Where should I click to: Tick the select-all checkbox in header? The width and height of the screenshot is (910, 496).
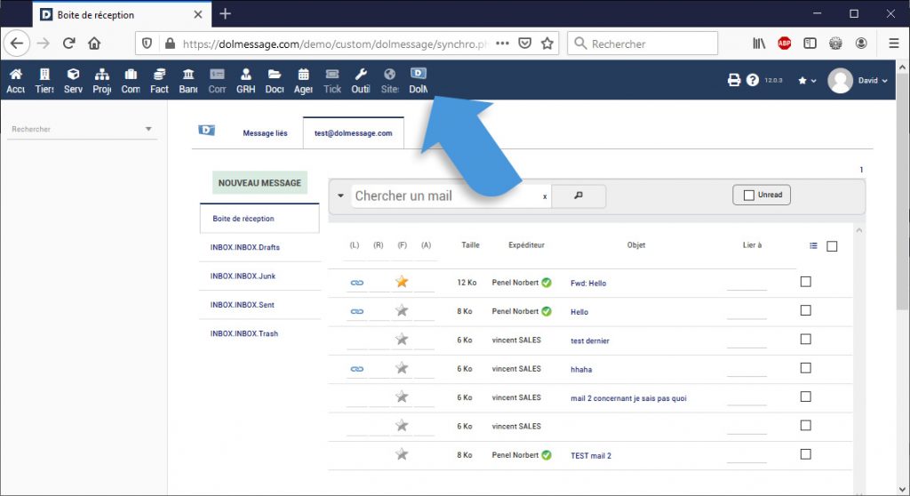pyautogui.click(x=832, y=246)
